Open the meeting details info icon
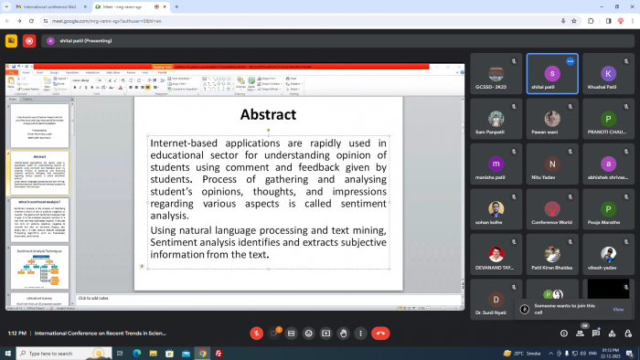Viewport: 640px width, 360px height. coord(564,334)
